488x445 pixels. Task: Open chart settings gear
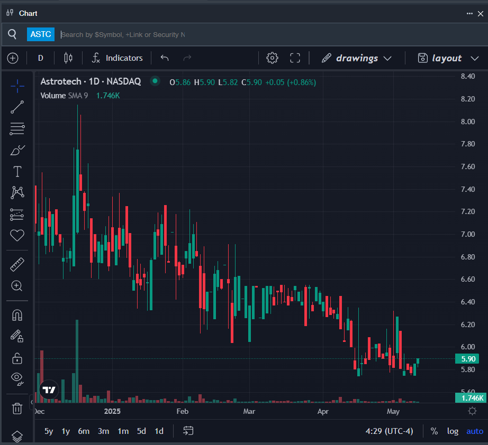point(272,58)
